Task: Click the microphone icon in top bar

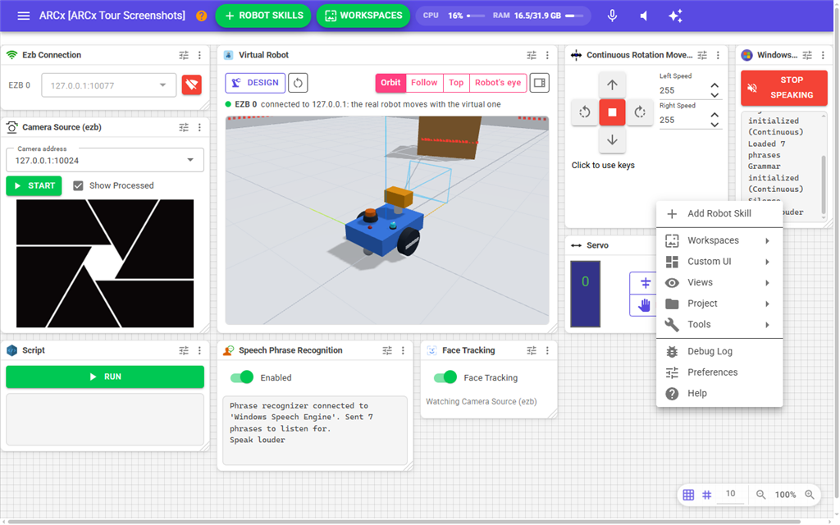Action: (x=612, y=16)
